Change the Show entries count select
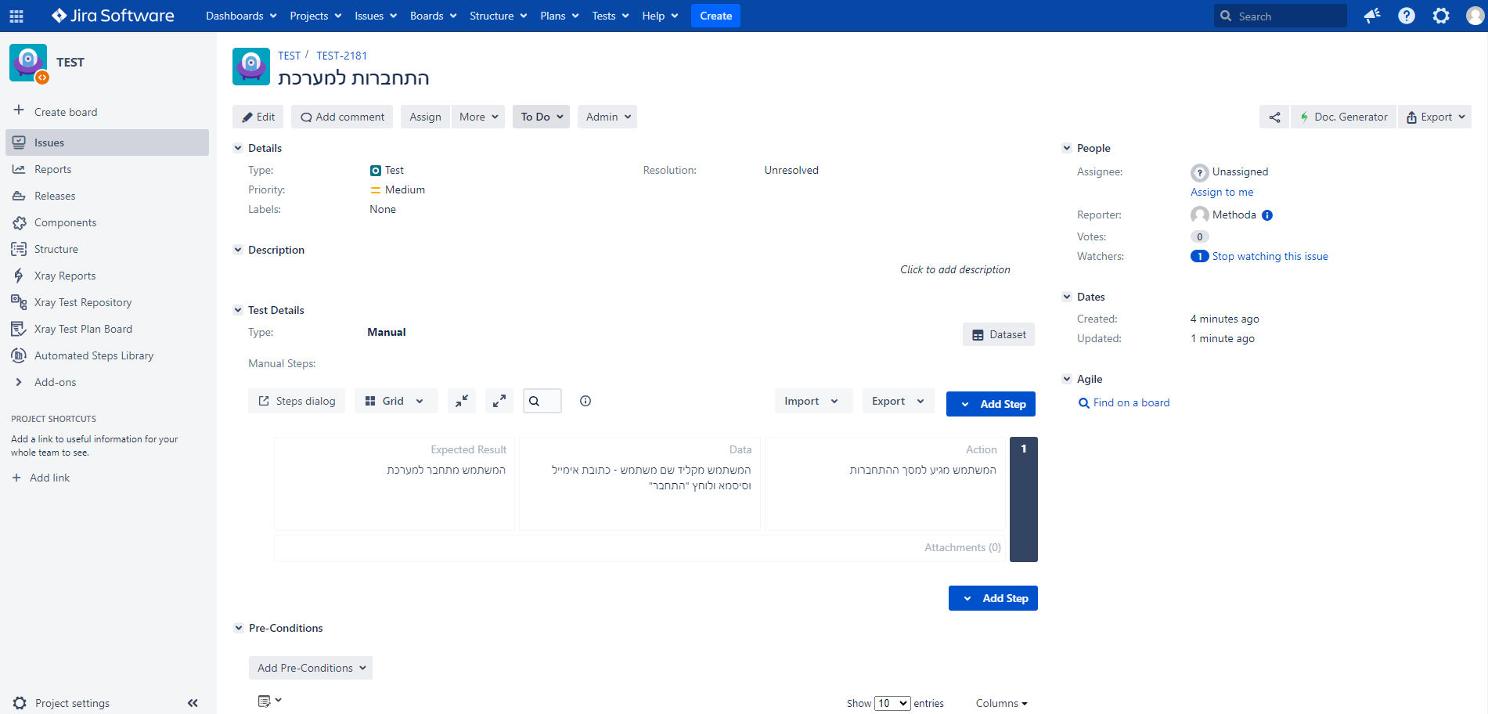1488x714 pixels. coord(892,703)
